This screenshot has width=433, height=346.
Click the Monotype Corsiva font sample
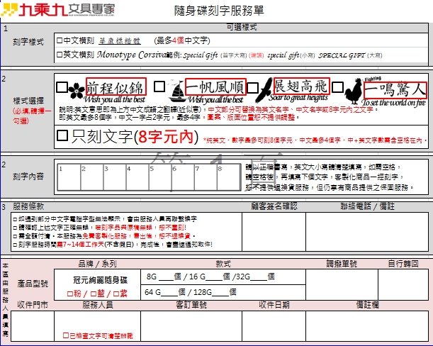tap(131, 55)
